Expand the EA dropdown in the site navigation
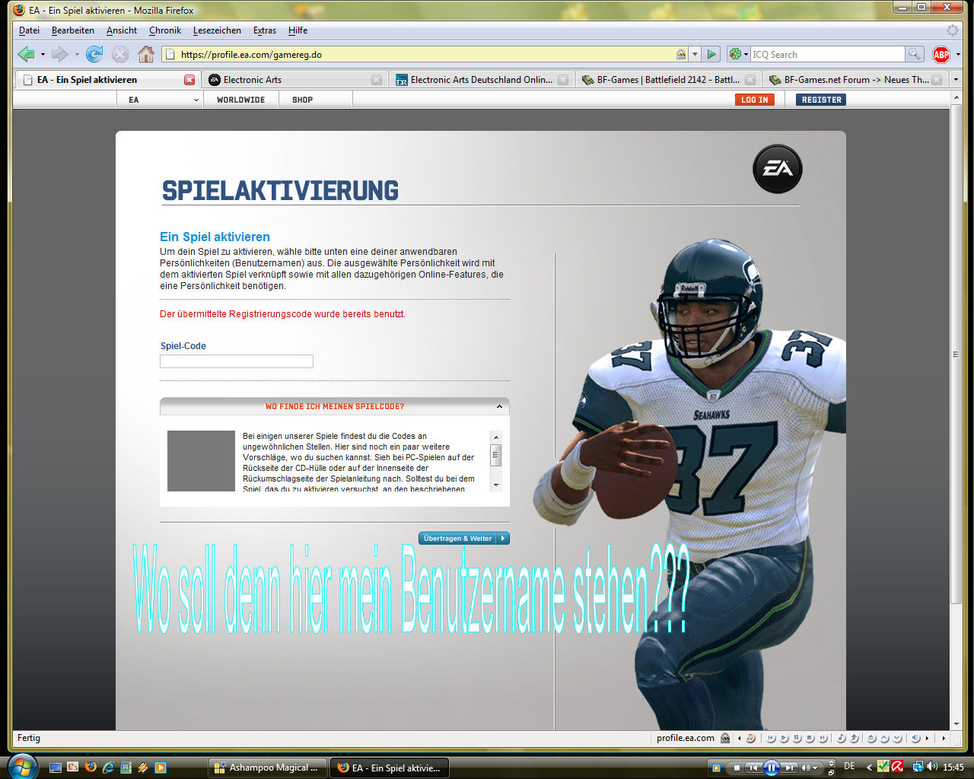Viewport: 974px width, 779px height. point(196,100)
